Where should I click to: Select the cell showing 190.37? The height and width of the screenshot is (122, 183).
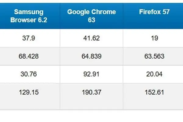pyautogui.click(x=91, y=97)
